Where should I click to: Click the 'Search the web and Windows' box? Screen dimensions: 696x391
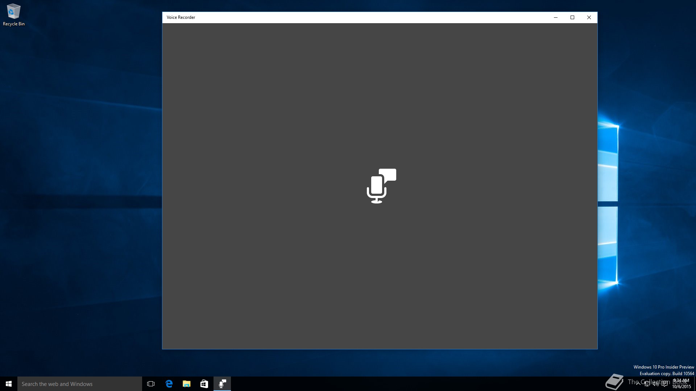(80, 384)
